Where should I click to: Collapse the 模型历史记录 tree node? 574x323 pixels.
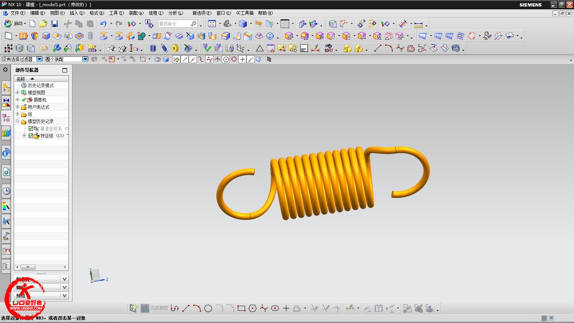[17, 121]
